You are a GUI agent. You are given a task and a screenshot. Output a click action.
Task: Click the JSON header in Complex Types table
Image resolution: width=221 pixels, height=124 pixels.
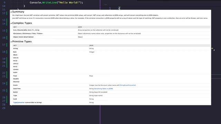[x=80, y=27]
